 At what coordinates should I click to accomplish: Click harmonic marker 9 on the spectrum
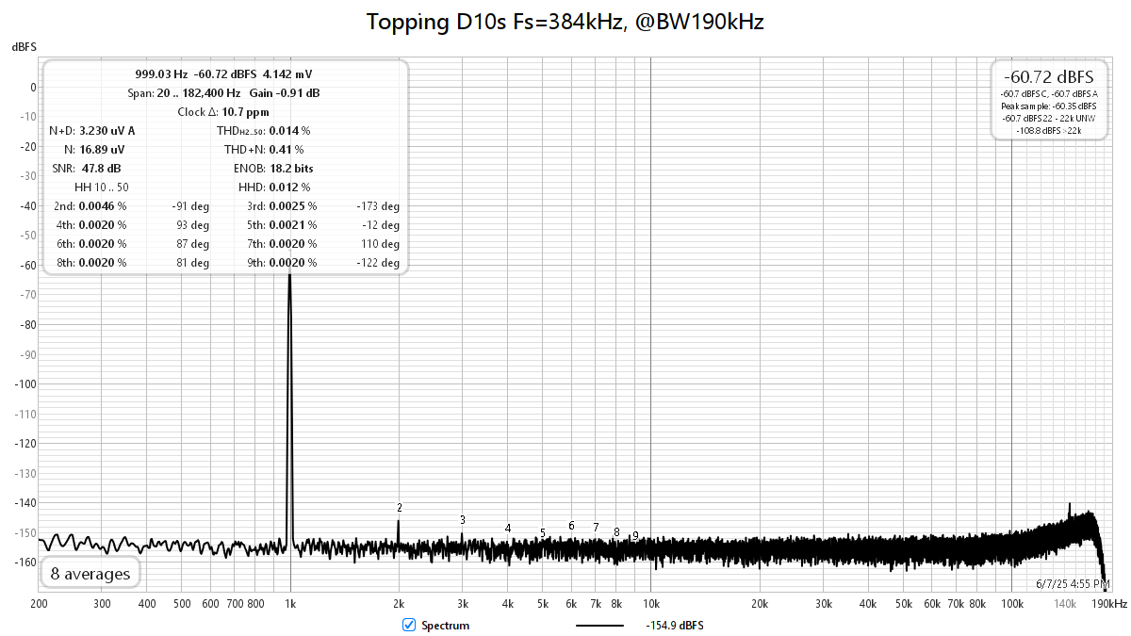635,536
